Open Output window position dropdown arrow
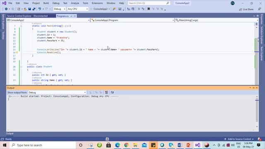This screenshot has width=265, height=149. coord(250,88)
